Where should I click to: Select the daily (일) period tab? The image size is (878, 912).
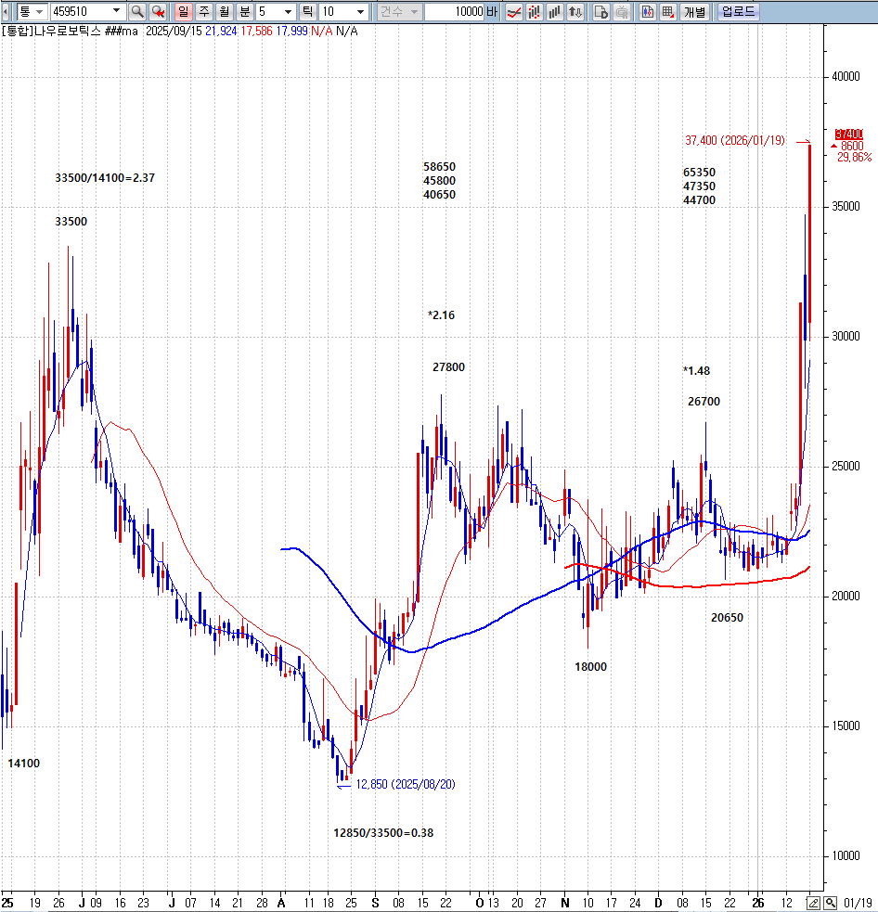tap(183, 12)
